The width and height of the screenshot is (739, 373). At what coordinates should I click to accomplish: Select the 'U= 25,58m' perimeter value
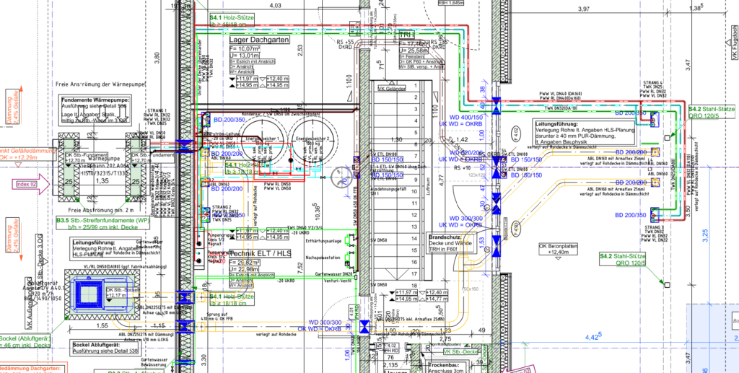(x=415, y=50)
